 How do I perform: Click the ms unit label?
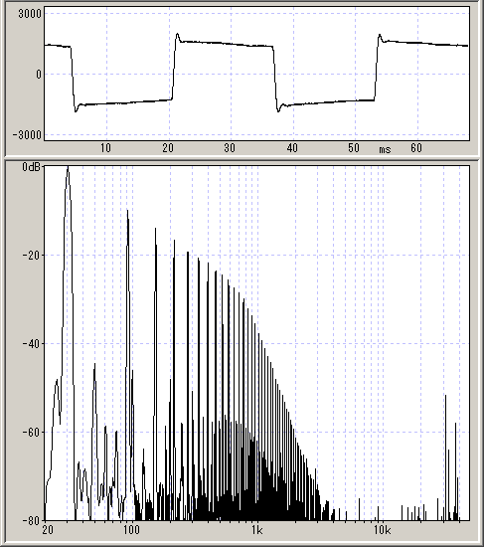(x=385, y=149)
